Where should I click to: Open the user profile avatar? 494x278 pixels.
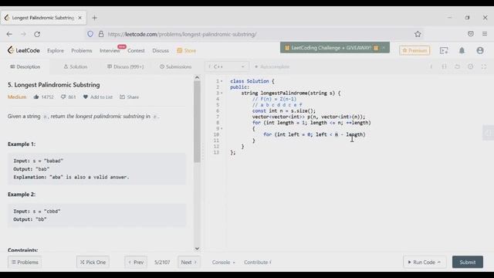tap(480, 50)
